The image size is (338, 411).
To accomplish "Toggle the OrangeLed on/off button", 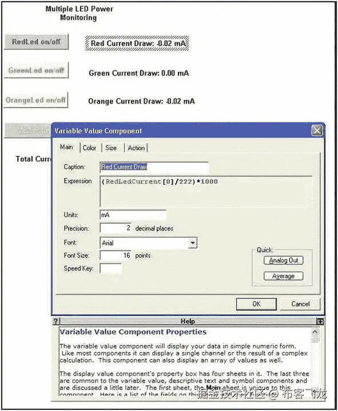I will (35, 100).
